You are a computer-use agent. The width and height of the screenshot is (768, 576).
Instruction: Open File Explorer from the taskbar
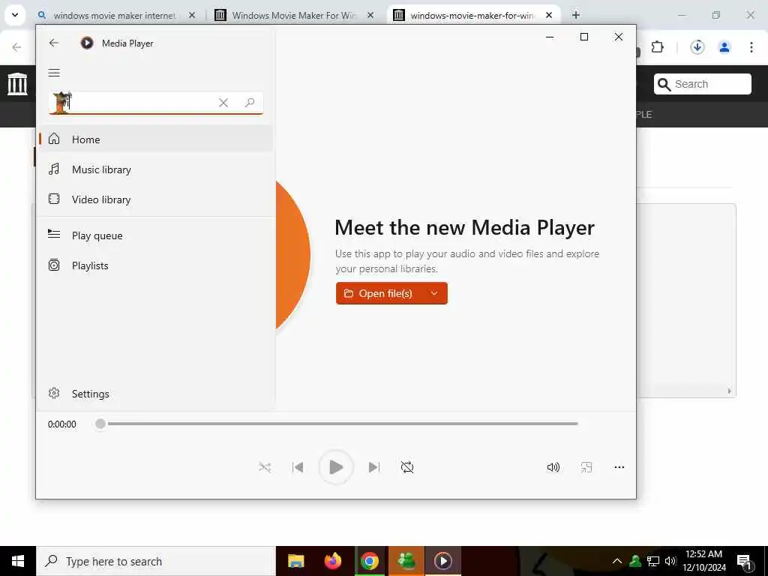(x=295, y=561)
